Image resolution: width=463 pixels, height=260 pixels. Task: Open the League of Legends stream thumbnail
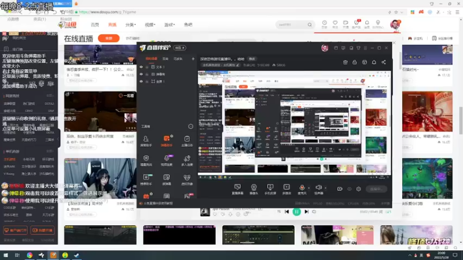coord(427,179)
